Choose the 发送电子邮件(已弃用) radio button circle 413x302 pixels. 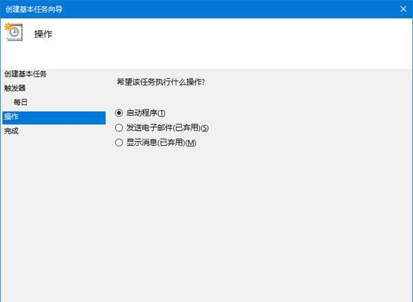coord(119,127)
